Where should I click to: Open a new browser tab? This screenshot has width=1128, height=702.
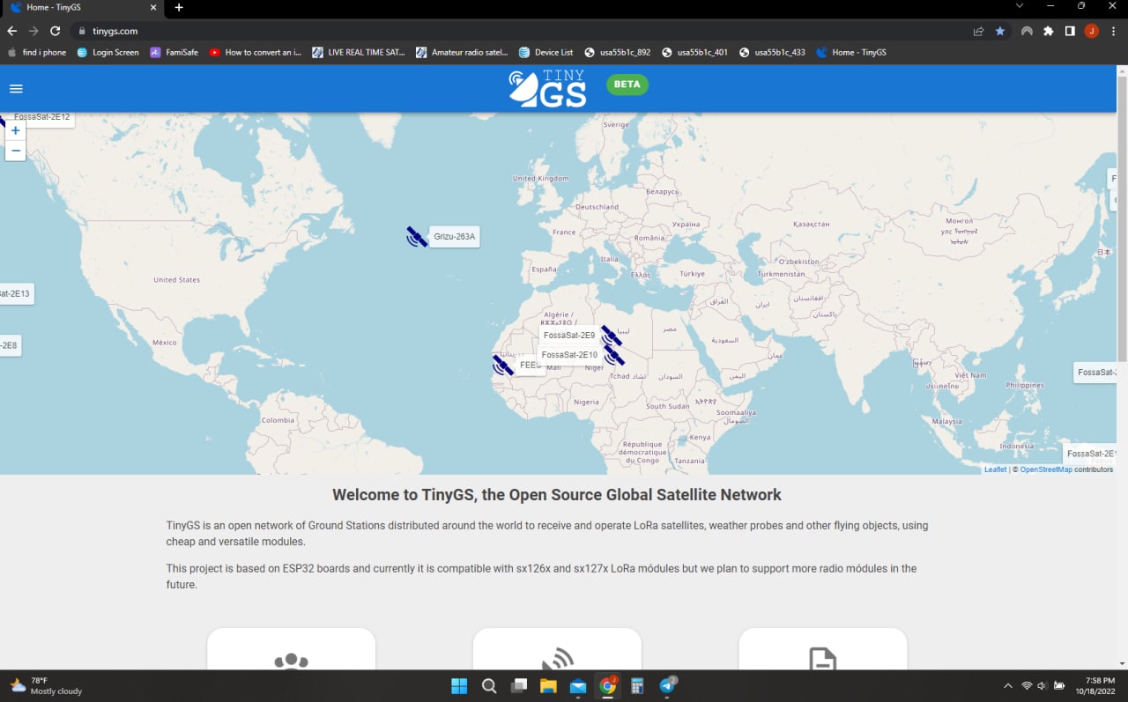[179, 7]
